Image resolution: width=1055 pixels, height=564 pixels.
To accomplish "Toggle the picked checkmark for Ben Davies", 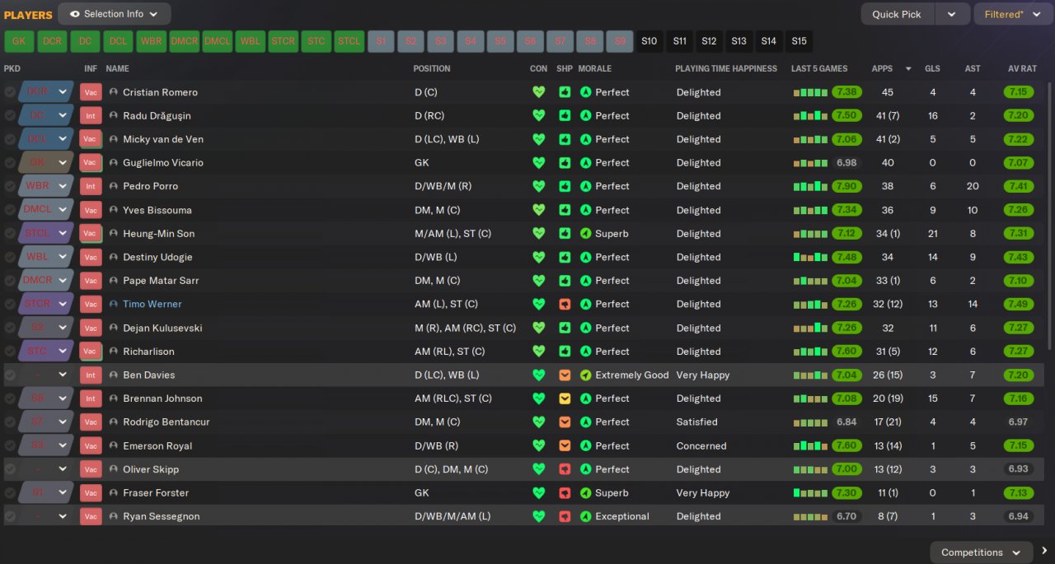I will (x=10, y=375).
